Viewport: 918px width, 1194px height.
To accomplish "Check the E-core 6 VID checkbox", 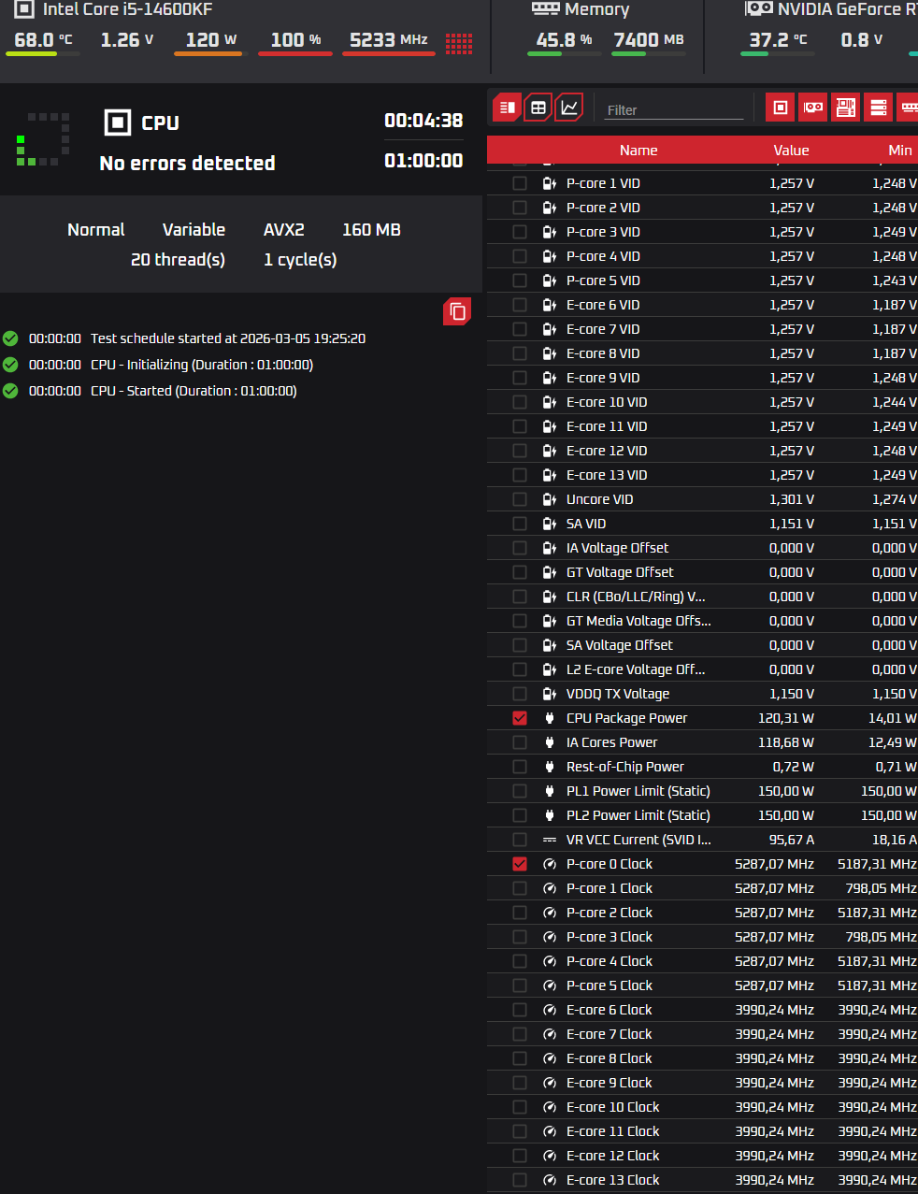I will [520, 305].
